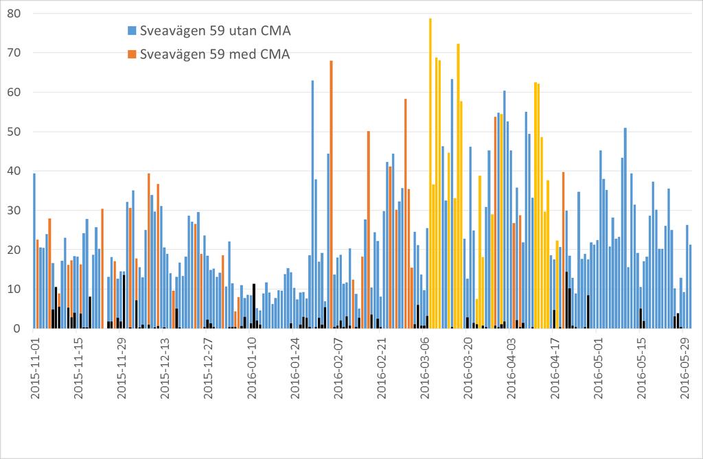The image size is (703, 459).
Task: Click y-axis value 30
Action: [x=14, y=210]
